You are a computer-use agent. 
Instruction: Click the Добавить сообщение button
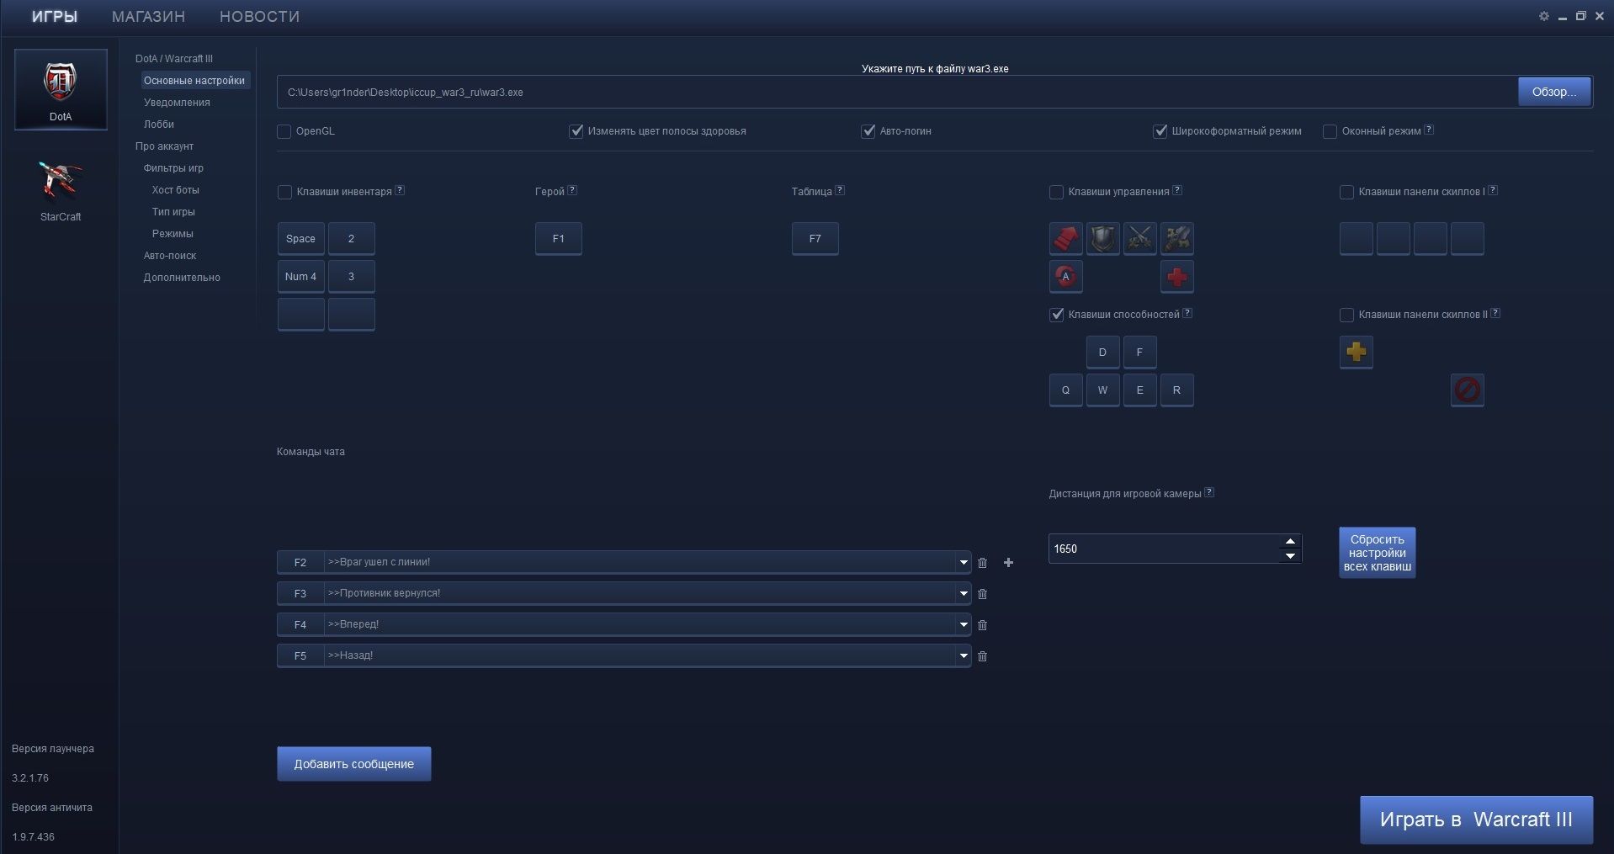coord(353,764)
